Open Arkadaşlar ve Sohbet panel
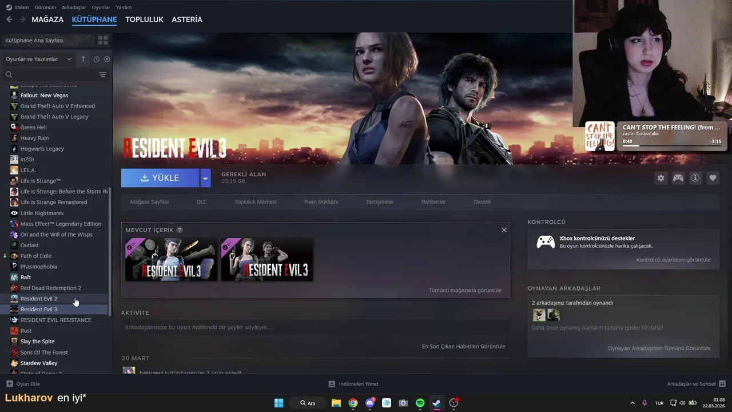Viewport: 732px width, 412px height. 696,384
